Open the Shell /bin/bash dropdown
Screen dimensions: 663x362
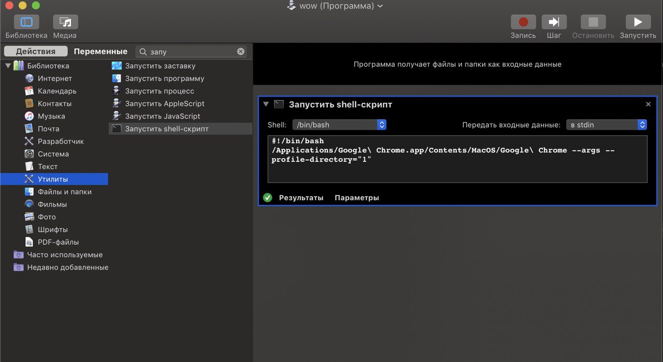click(339, 124)
